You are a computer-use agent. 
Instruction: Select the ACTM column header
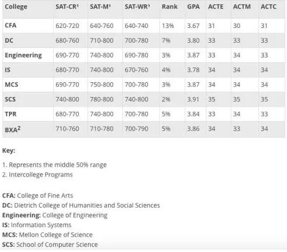(x=242, y=6)
